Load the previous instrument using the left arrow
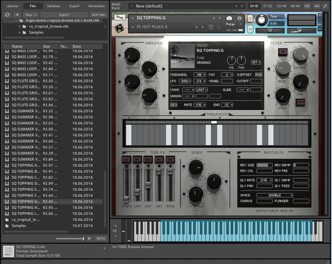This screenshot has height=264, width=332. (x=214, y=18)
